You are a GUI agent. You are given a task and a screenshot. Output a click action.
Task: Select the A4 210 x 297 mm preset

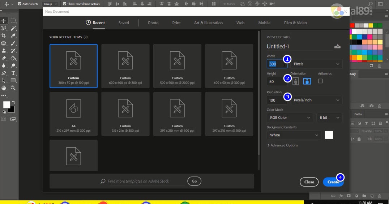[x=73, y=114]
